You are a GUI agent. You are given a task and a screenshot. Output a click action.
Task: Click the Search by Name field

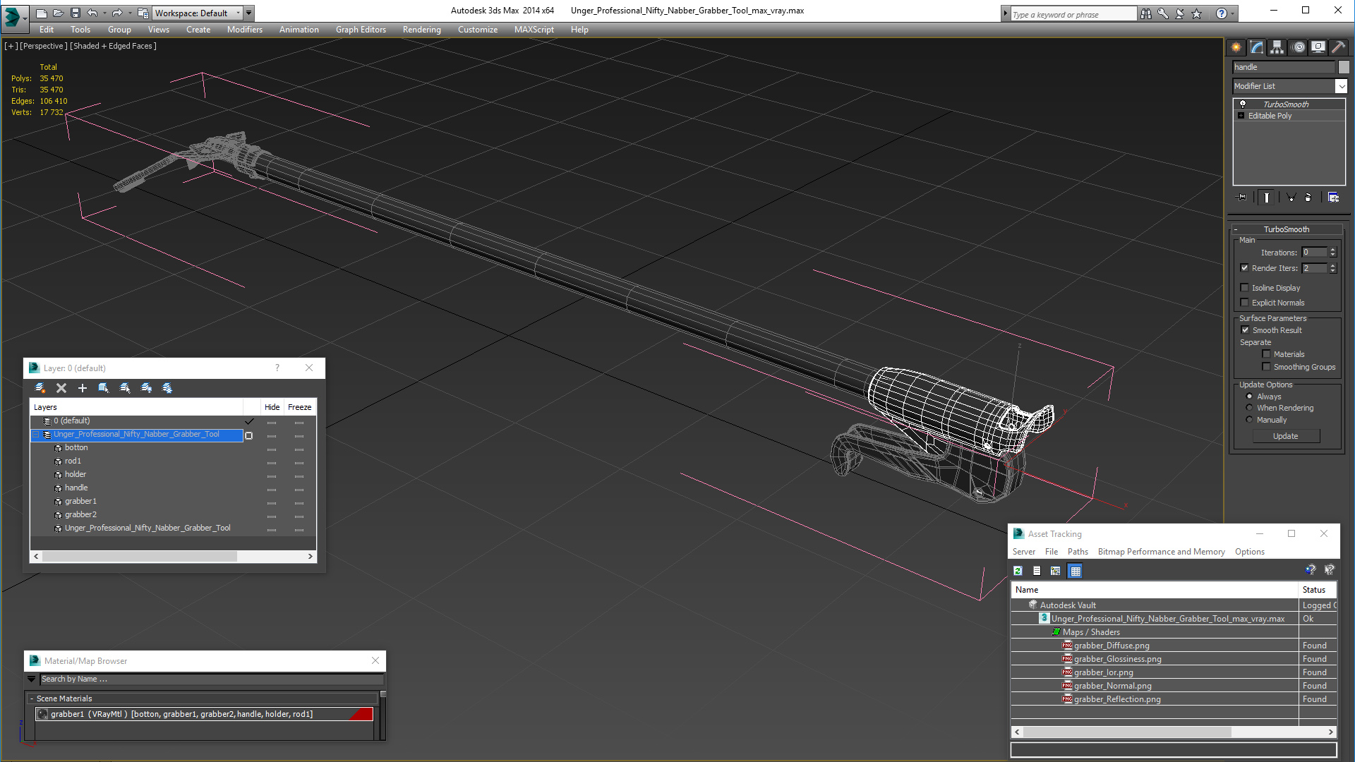pos(212,679)
